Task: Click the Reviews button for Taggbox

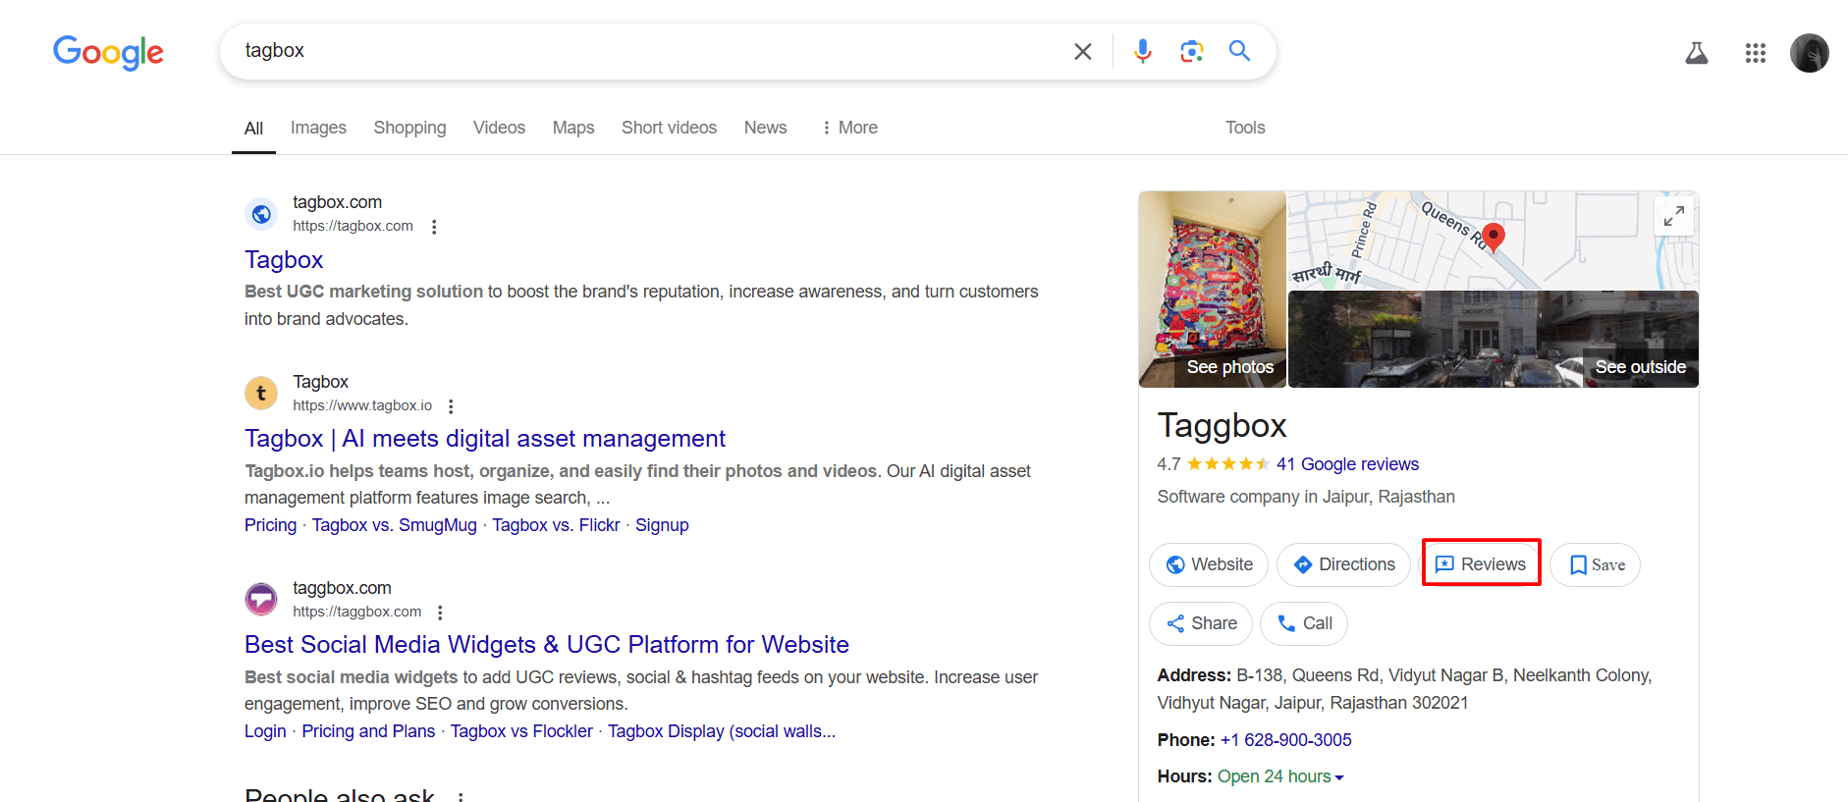Action: coord(1481,564)
